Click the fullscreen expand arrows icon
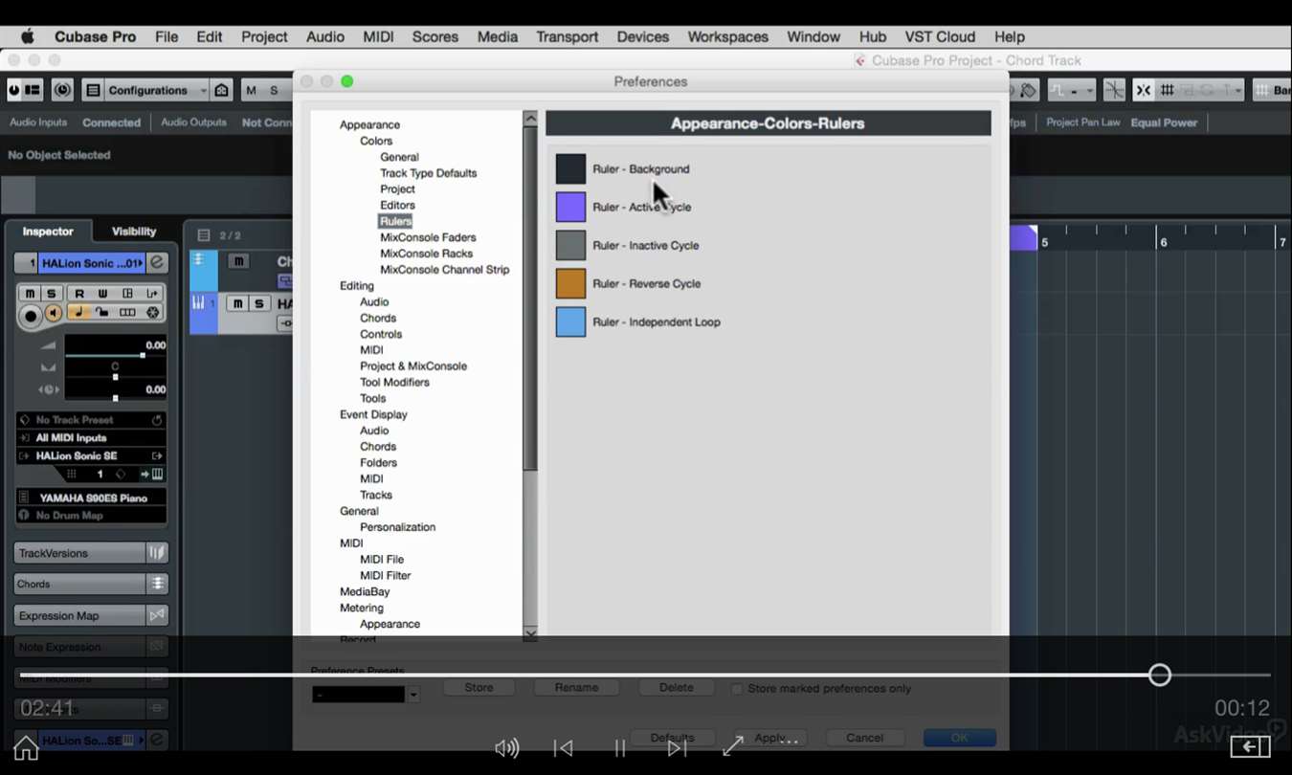The width and height of the screenshot is (1292, 775). coord(733,746)
